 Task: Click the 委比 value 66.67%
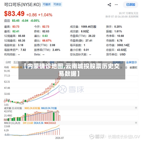(x=47, y=40)
